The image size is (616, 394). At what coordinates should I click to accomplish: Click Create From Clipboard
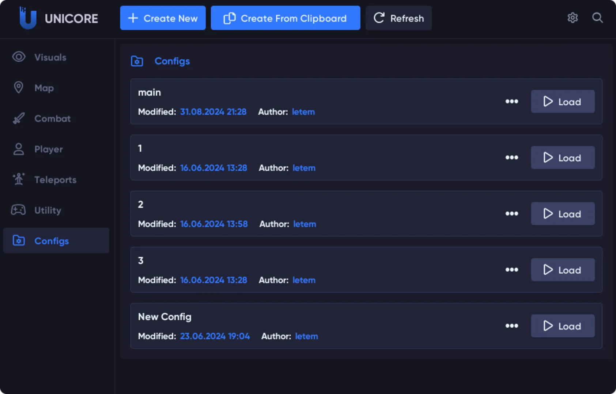(x=286, y=18)
